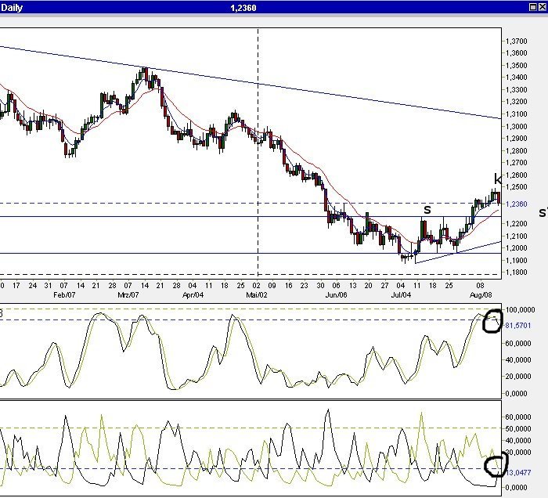Screen dimensions: 548x498
Task: Click the 1,2600 price axis label
Action: tap(516, 175)
